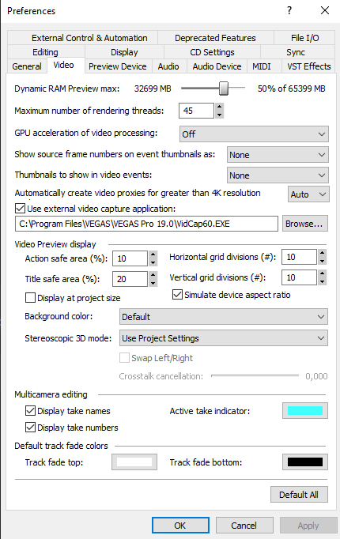
Task: Click the Default All button
Action: pyautogui.click(x=299, y=494)
